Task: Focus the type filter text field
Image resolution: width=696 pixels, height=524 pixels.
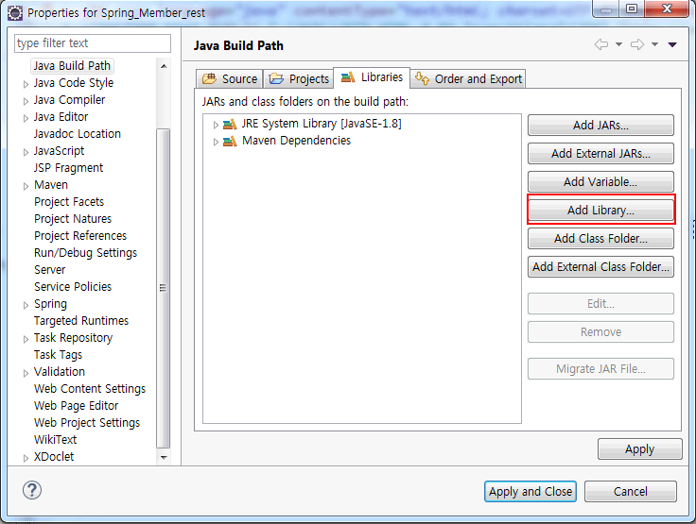Action: pos(93,43)
